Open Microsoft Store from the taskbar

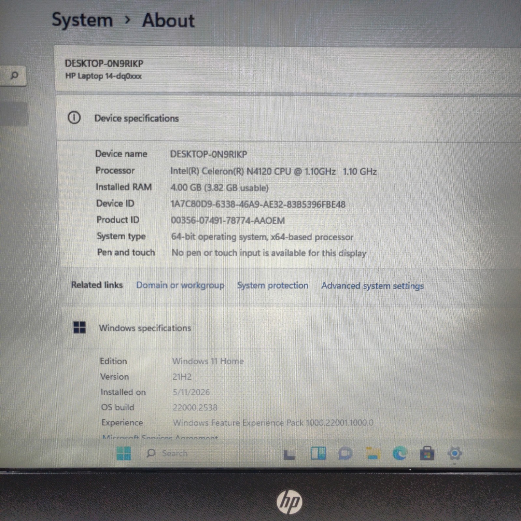tap(427, 453)
